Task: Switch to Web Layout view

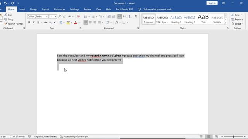Action: point(216,136)
